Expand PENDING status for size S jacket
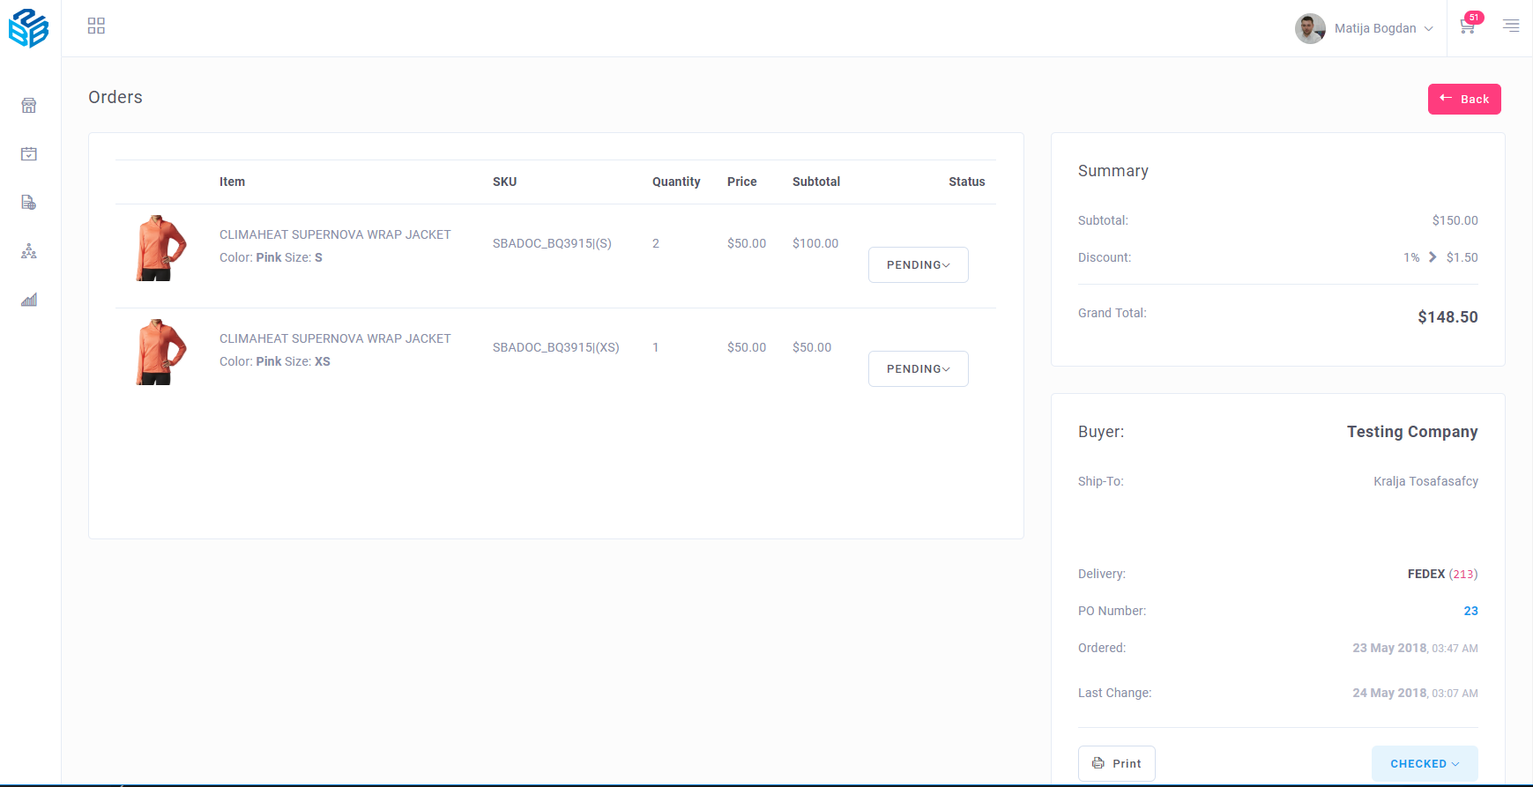 click(918, 265)
